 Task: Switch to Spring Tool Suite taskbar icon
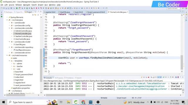click(x=76, y=102)
